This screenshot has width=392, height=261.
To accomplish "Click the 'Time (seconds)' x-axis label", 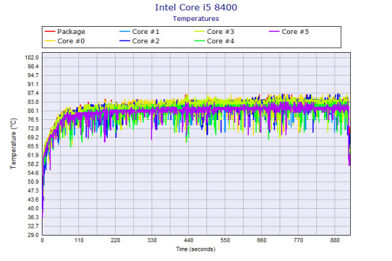I will [x=195, y=249].
